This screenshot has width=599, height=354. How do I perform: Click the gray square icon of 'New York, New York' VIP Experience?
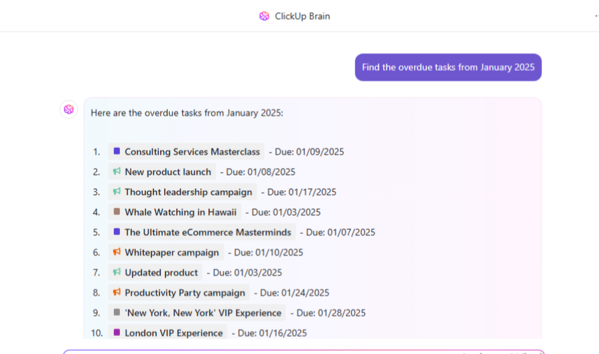[x=117, y=313]
